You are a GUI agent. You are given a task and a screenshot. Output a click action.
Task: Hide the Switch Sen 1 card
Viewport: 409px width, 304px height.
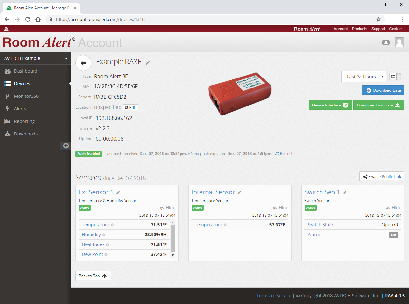click(x=393, y=208)
